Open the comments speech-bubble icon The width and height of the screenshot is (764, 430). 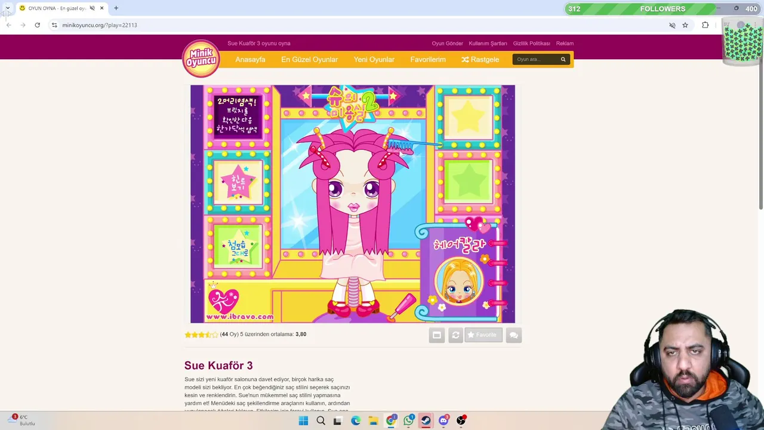click(513, 335)
